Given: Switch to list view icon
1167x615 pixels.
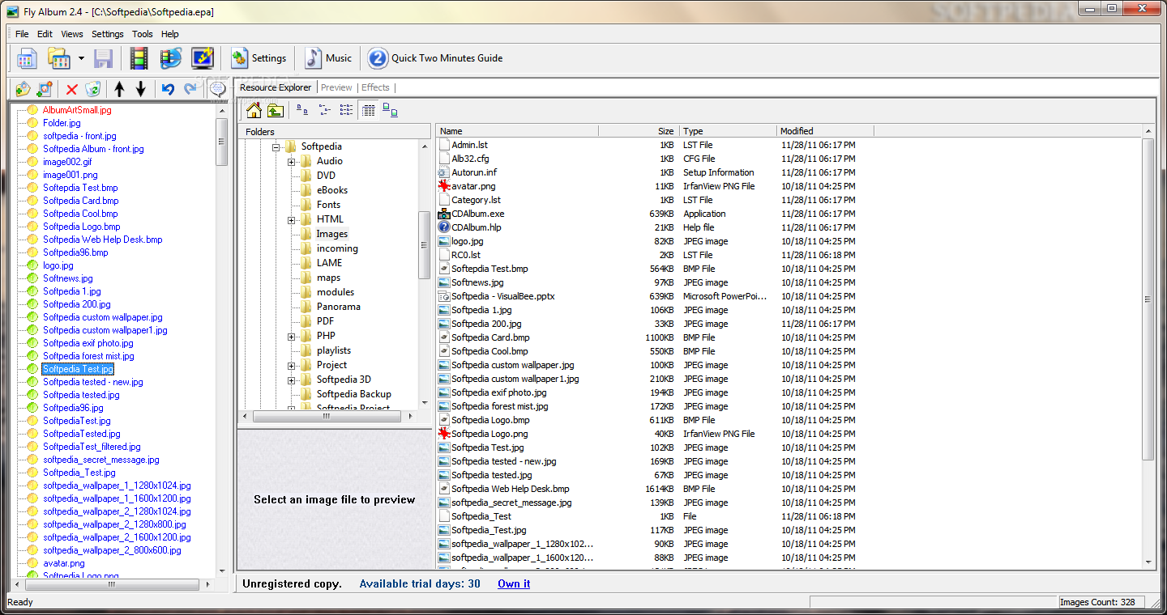Looking at the screenshot, I should (x=346, y=111).
